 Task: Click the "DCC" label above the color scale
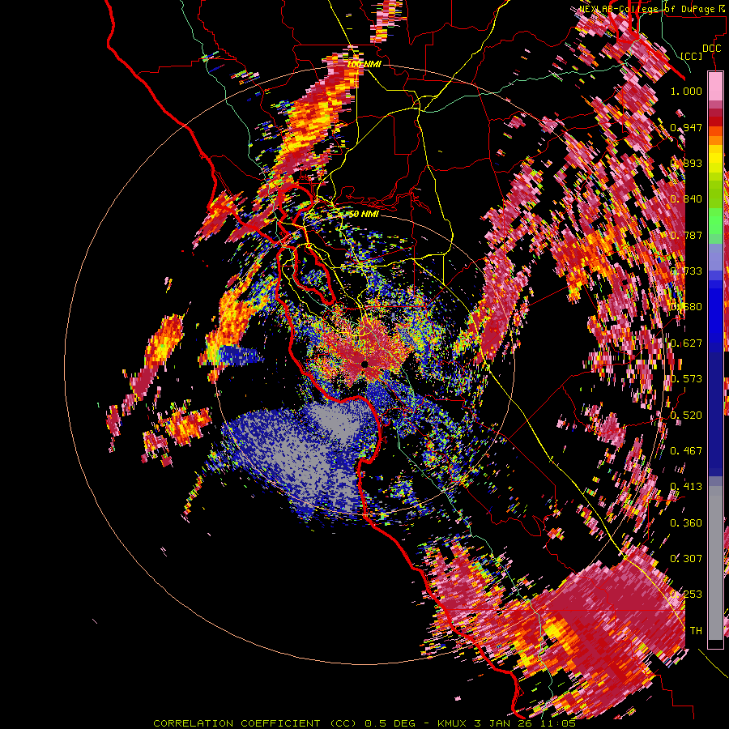[711, 49]
